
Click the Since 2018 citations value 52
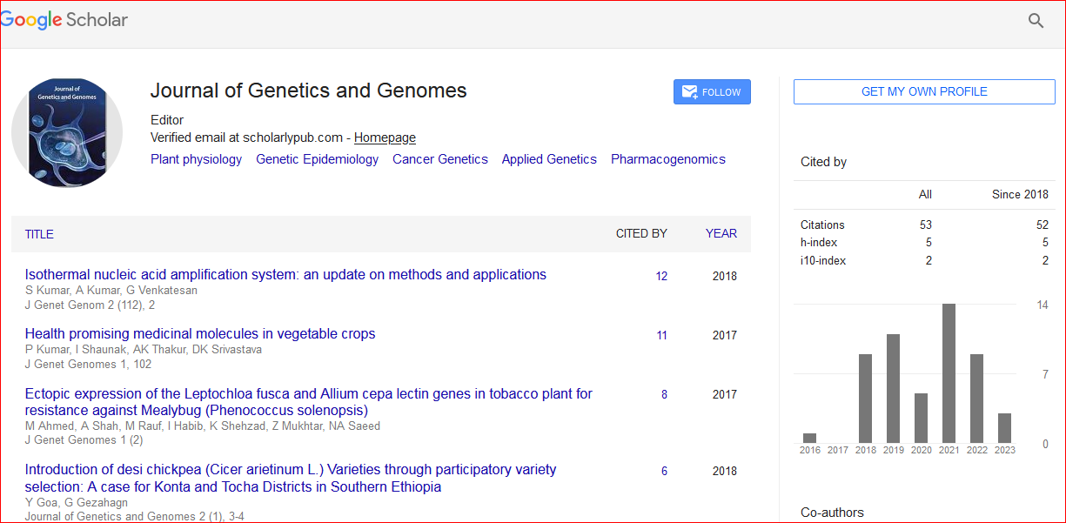(1042, 225)
